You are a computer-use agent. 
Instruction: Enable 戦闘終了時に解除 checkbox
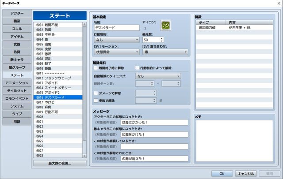(x=96, y=68)
